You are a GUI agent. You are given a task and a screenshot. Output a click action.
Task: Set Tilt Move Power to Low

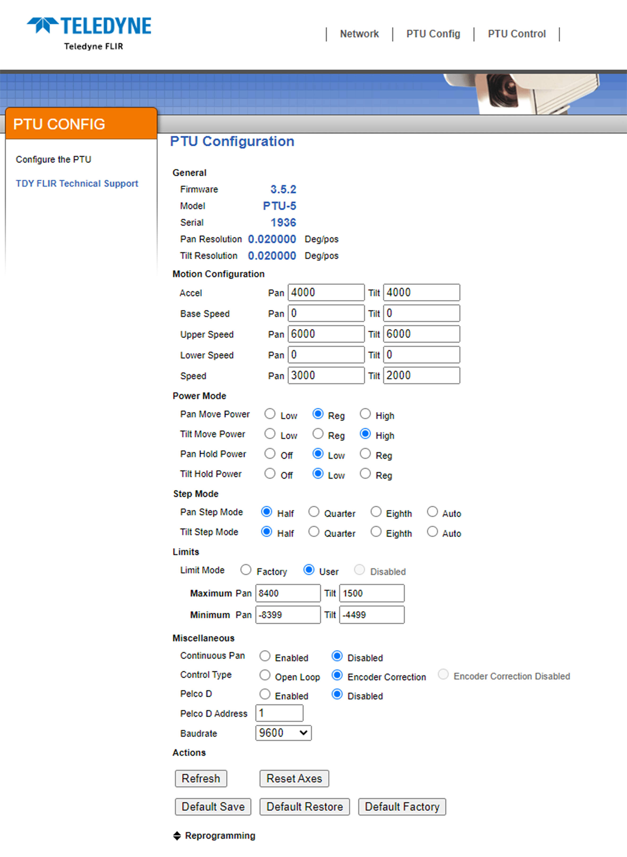click(x=270, y=433)
